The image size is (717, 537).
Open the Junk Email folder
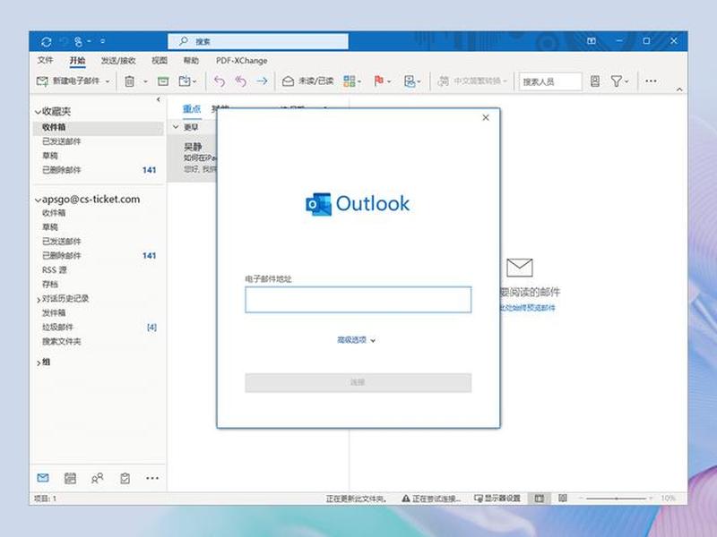pos(99,327)
